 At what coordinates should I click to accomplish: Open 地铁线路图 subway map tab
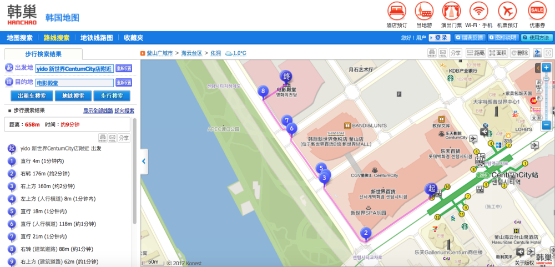coord(97,38)
